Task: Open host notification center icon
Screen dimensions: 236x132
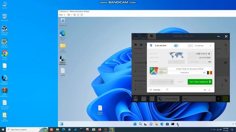Action: pyautogui.click(x=232, y=129)
